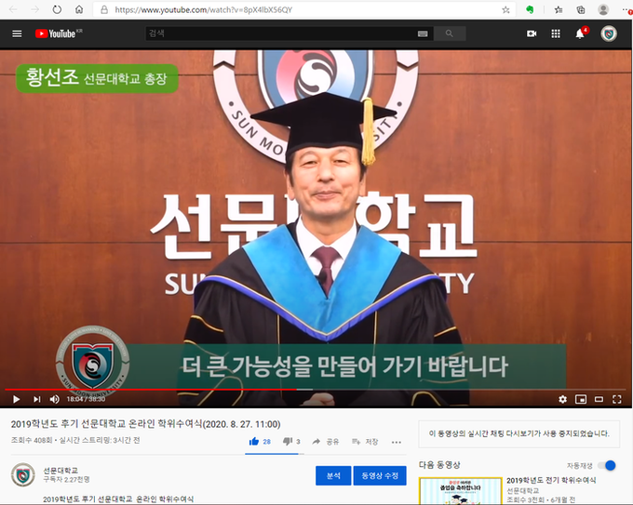
Task: Toggle video play/pause button
Action: [x=16, y=399]
